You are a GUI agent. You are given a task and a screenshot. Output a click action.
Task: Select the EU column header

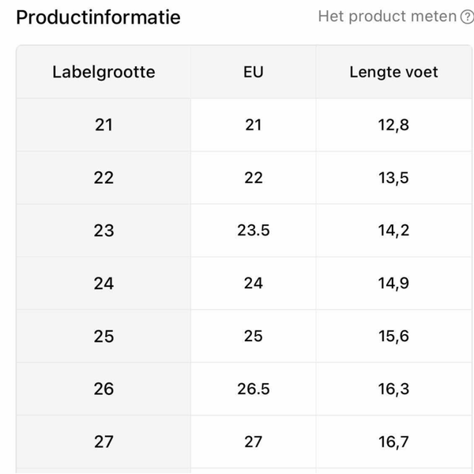click(x=253, y=72)
